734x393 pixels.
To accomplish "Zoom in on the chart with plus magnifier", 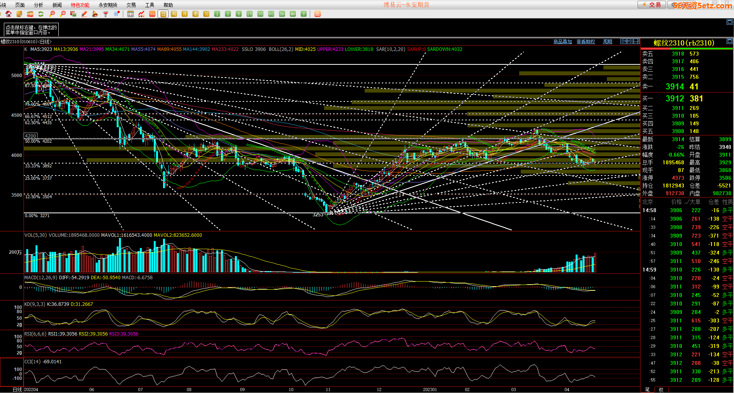I will [52, 14].
